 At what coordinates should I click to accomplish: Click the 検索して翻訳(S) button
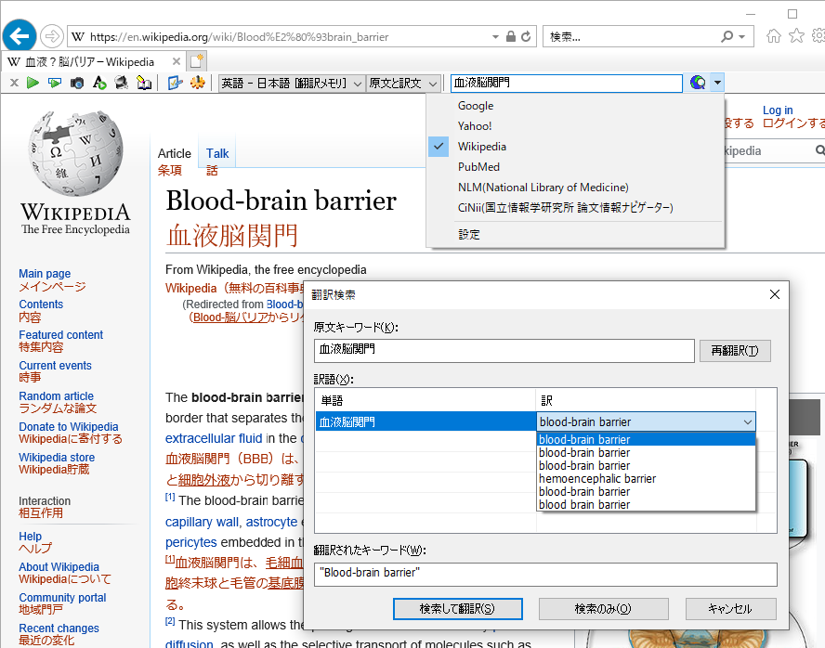[x=457, y=609]
